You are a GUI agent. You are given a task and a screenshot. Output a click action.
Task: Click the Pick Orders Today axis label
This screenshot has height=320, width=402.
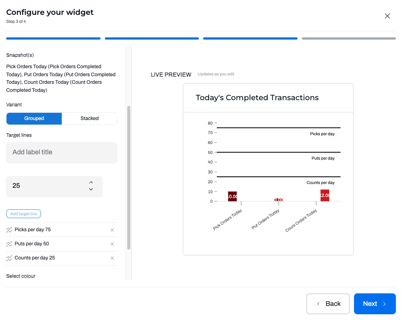[227, 219]
